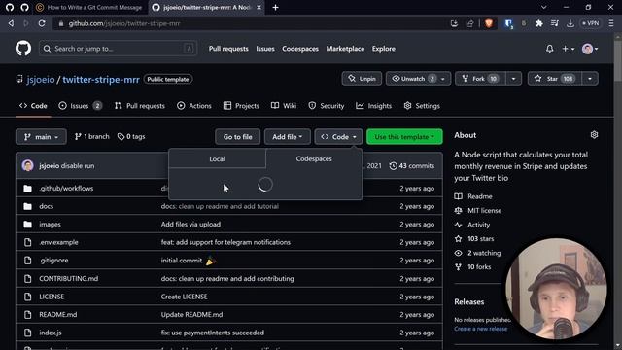Click the jsjoeio commit author avatar
This screenshot has width=622, height=350.
click(28, 165)
